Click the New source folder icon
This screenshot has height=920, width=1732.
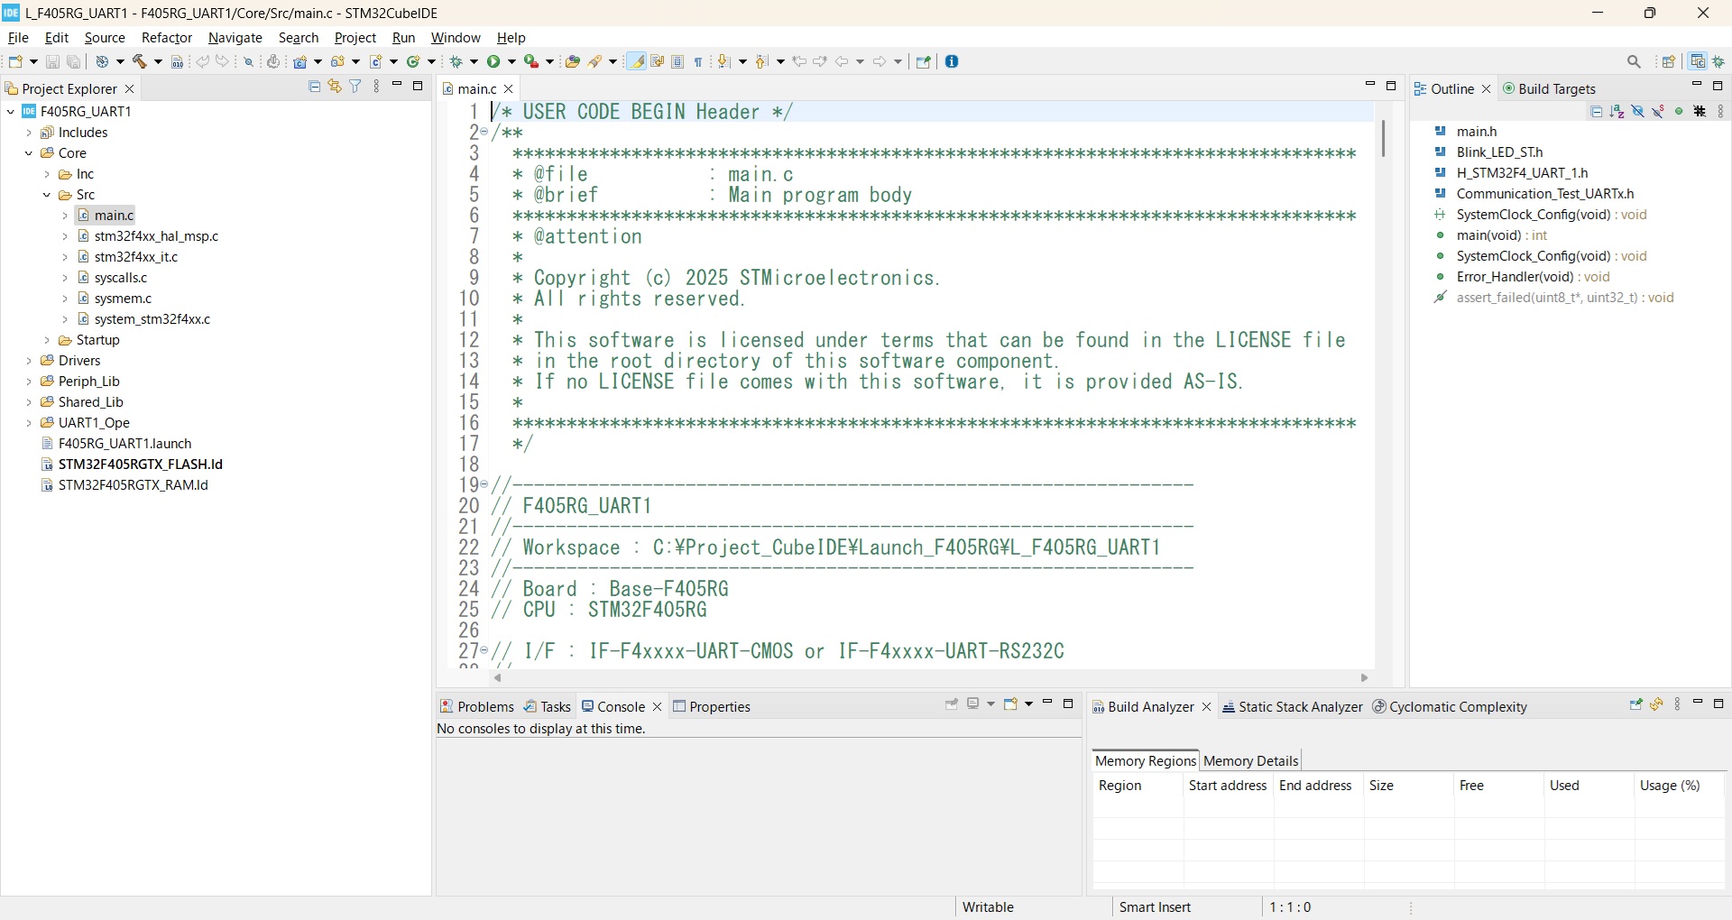338,61
